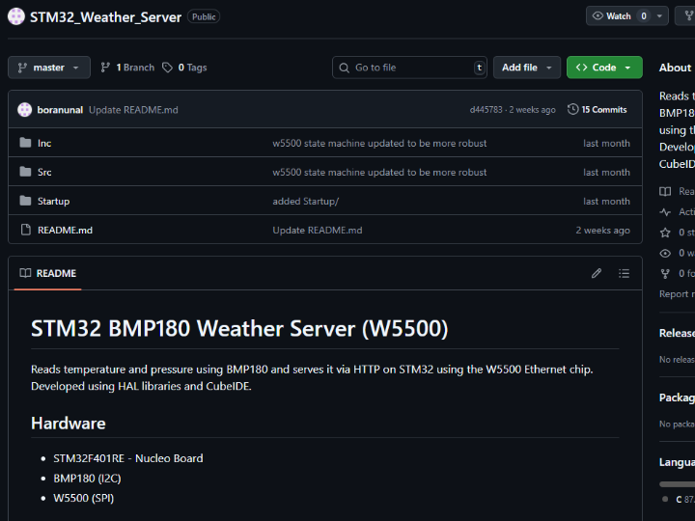Expand the Watch options dropdown arrow
Image resolution: width=695 pixels, height=521 pixels.
pyautogui.click(x=659, y=16)
